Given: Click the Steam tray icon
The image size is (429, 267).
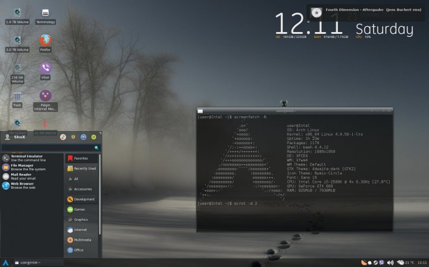Looking at the screenshot, I should pyautogui.click(x=375, y=263).
